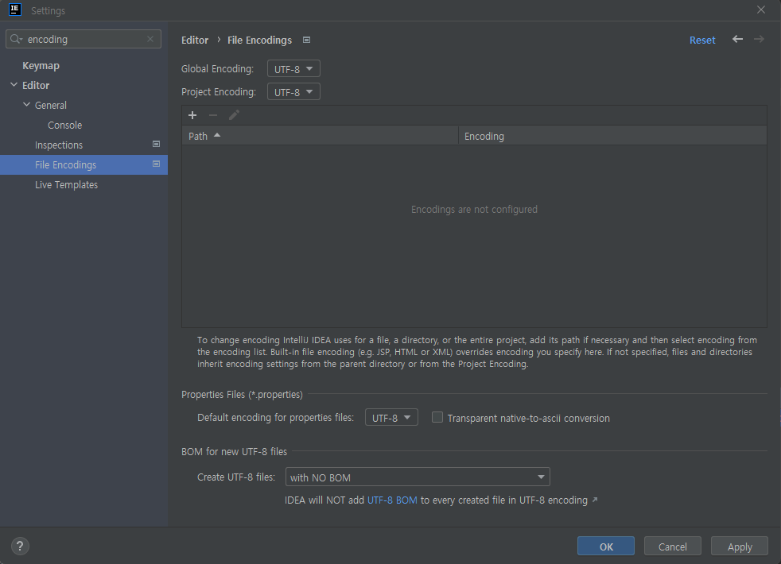Open the Project Encoding dropdown
Viewport: 781px width, 564px height.
[293, 92]
